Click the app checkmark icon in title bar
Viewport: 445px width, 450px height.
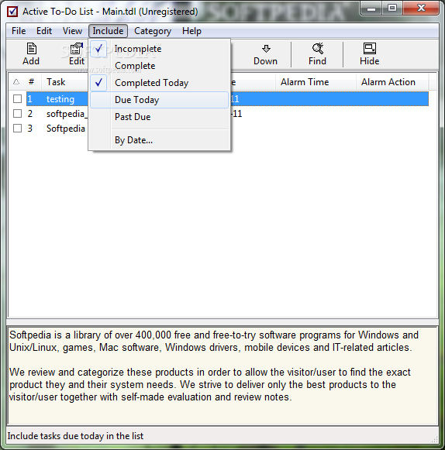tap(12, 12)
